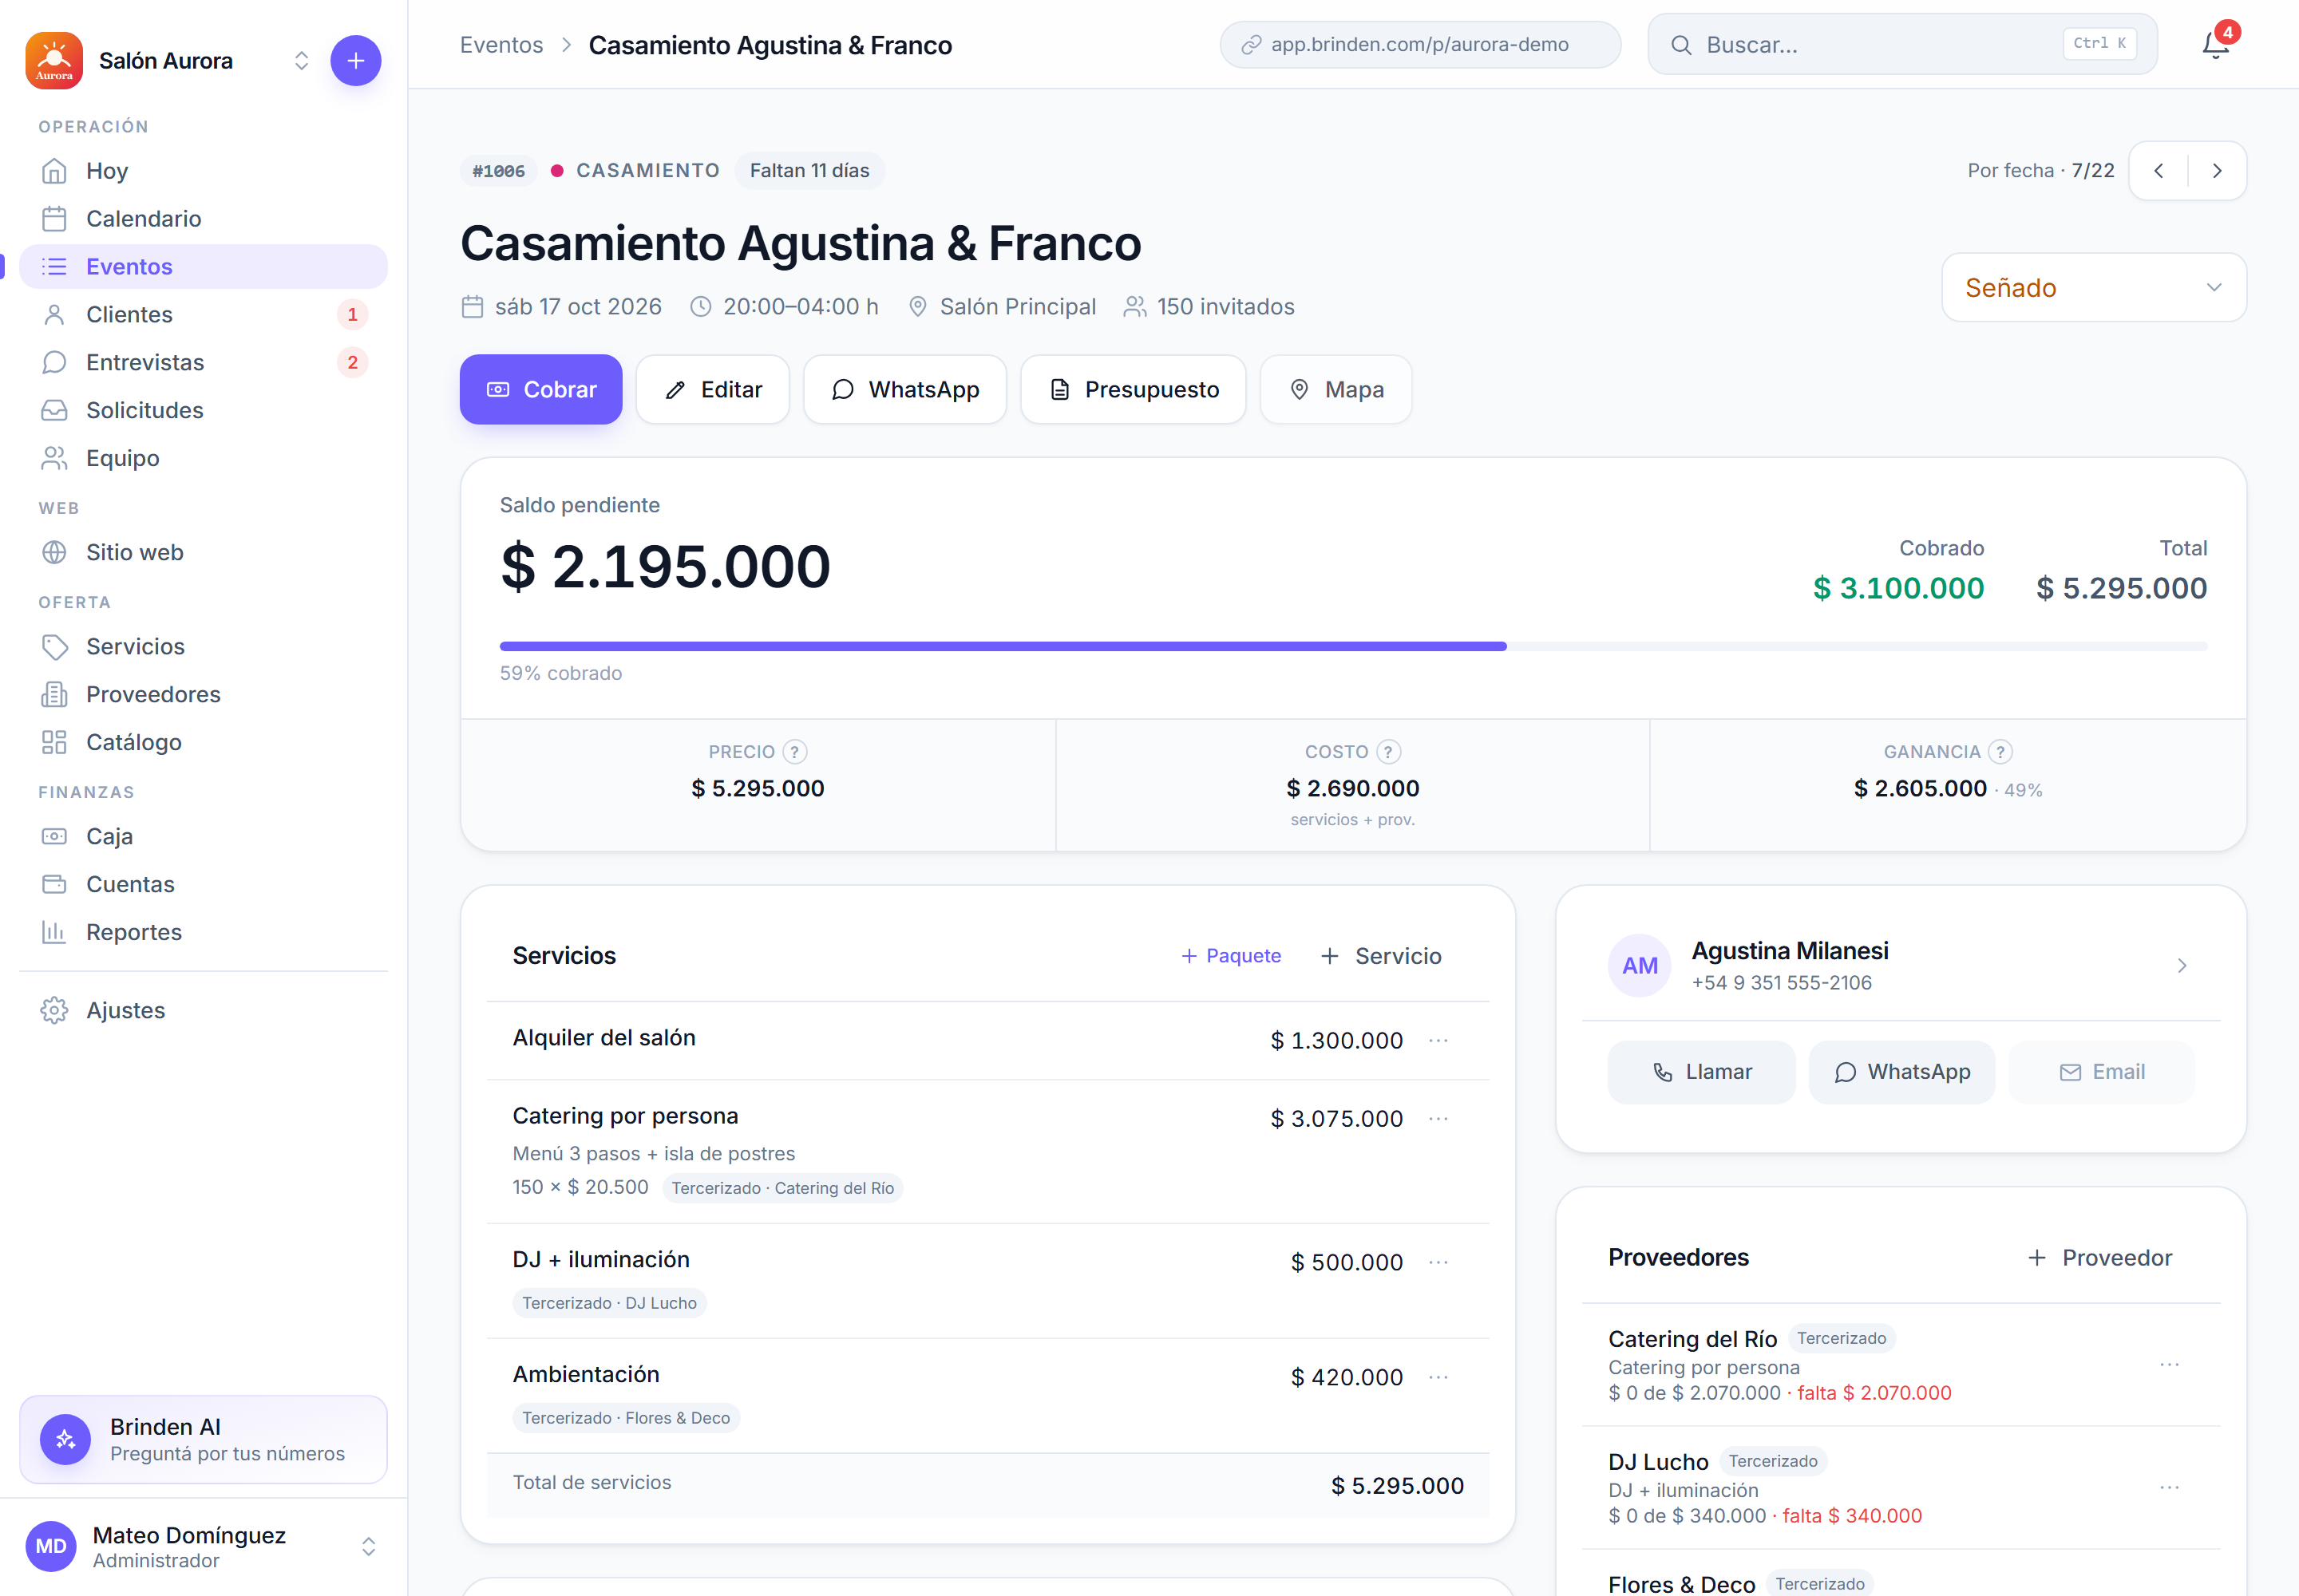Click the COSTO help question mark icon
Screen dimensions: 2299x1596
pyautogui.click(x=1389, y=752)
